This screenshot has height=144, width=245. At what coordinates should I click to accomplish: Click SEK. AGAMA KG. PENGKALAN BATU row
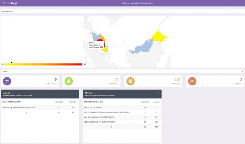click(122, 122)
